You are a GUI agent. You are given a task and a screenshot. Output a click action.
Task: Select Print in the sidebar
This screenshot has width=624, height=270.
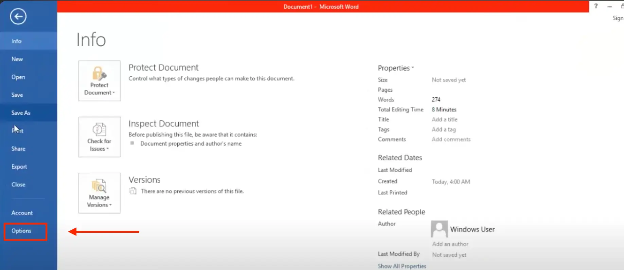(x=29, y=131)
